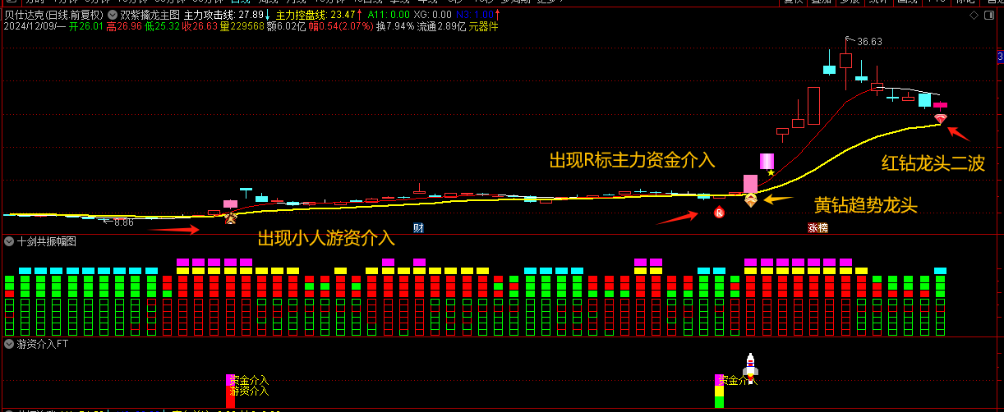This screenshot has height=412, width=1004.
Task: Click the yellow diamond trend marker
Action: click(750, 199)
